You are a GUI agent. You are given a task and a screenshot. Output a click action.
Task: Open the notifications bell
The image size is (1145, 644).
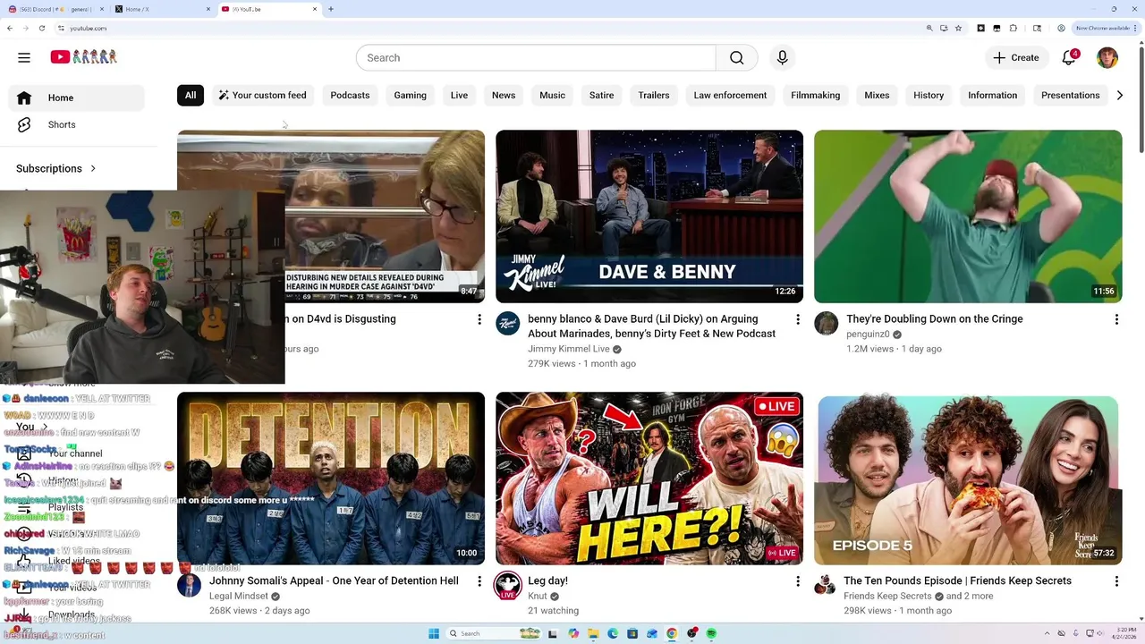[1069, 57]
